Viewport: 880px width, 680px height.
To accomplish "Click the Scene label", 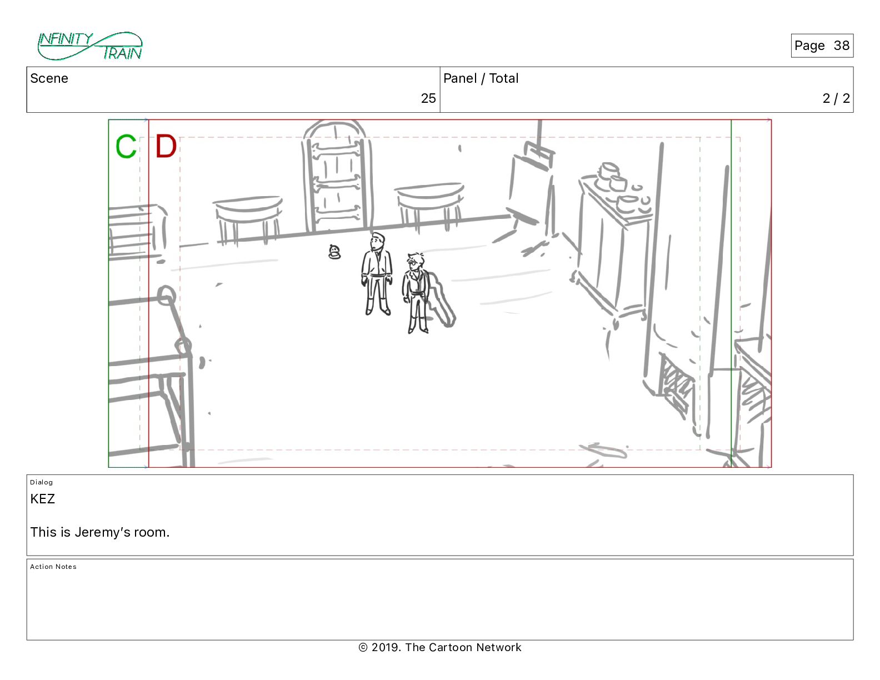I will [x=49, y=78].
